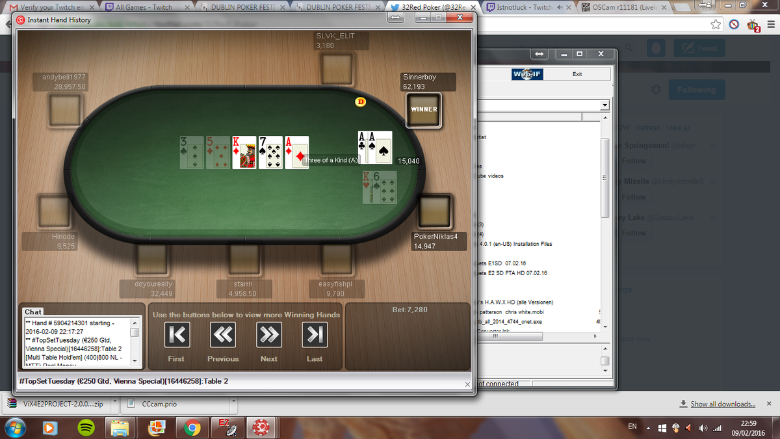
Task: Open the 32Red poker chip taskbar icon
Action: point(261,427)
